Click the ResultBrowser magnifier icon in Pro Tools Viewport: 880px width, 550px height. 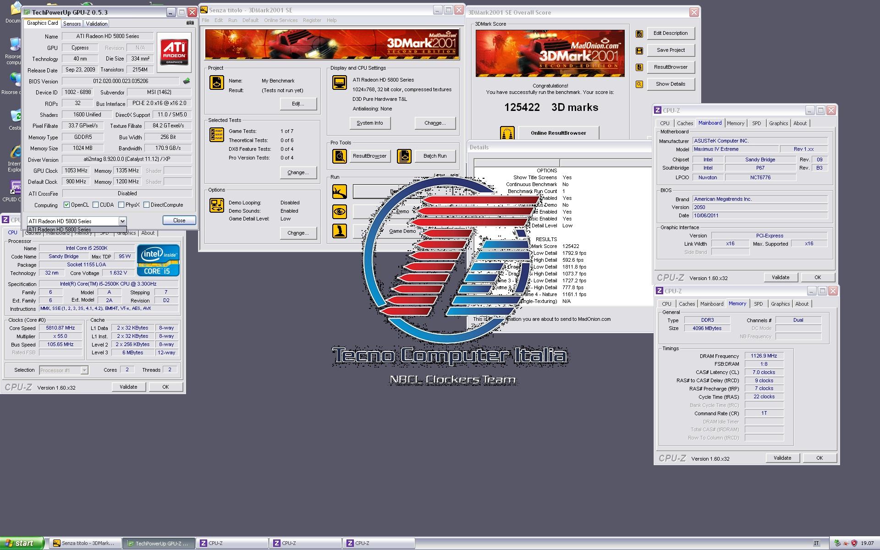click(x=340, y=156)
